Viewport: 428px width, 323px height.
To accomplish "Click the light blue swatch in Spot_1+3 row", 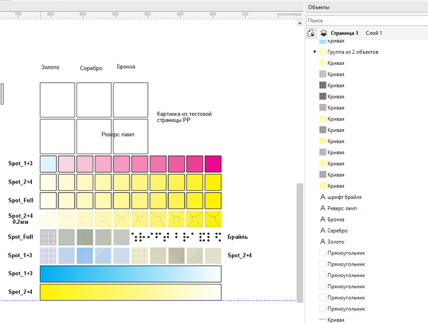I will click(48, 164).
